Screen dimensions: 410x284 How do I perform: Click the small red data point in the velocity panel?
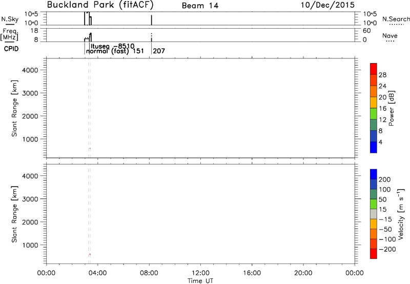(90, 254)
